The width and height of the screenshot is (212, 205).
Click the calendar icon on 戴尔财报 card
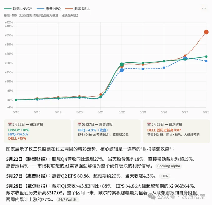[149, 124]
